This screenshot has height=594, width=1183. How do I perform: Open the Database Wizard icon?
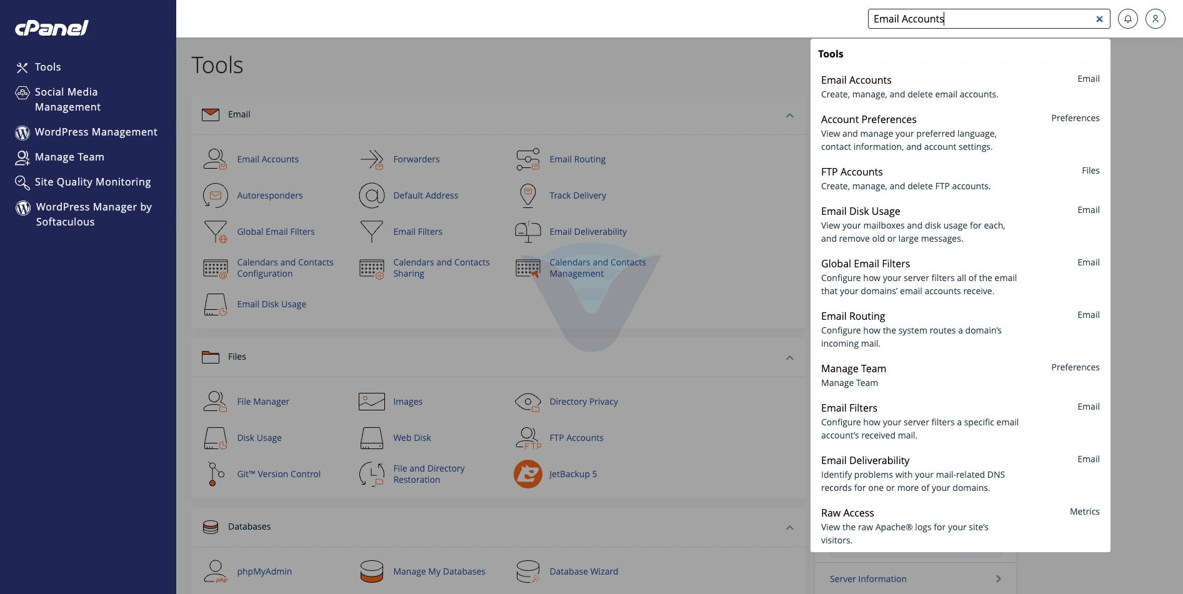pyautogui.click(x=528, y=572)
